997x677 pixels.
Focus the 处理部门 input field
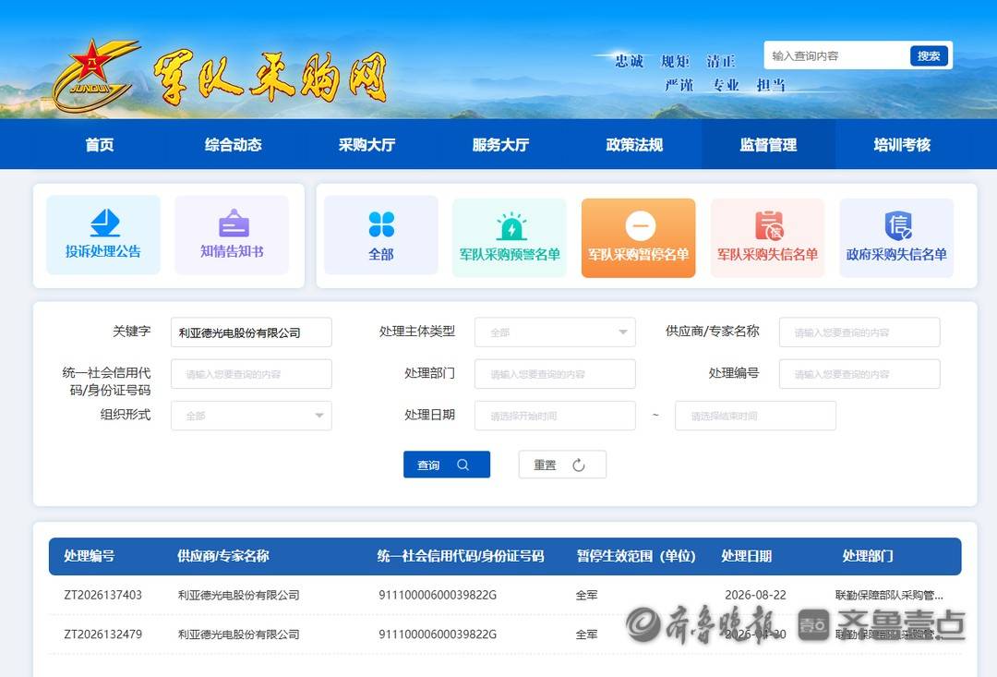coord(555,374)
